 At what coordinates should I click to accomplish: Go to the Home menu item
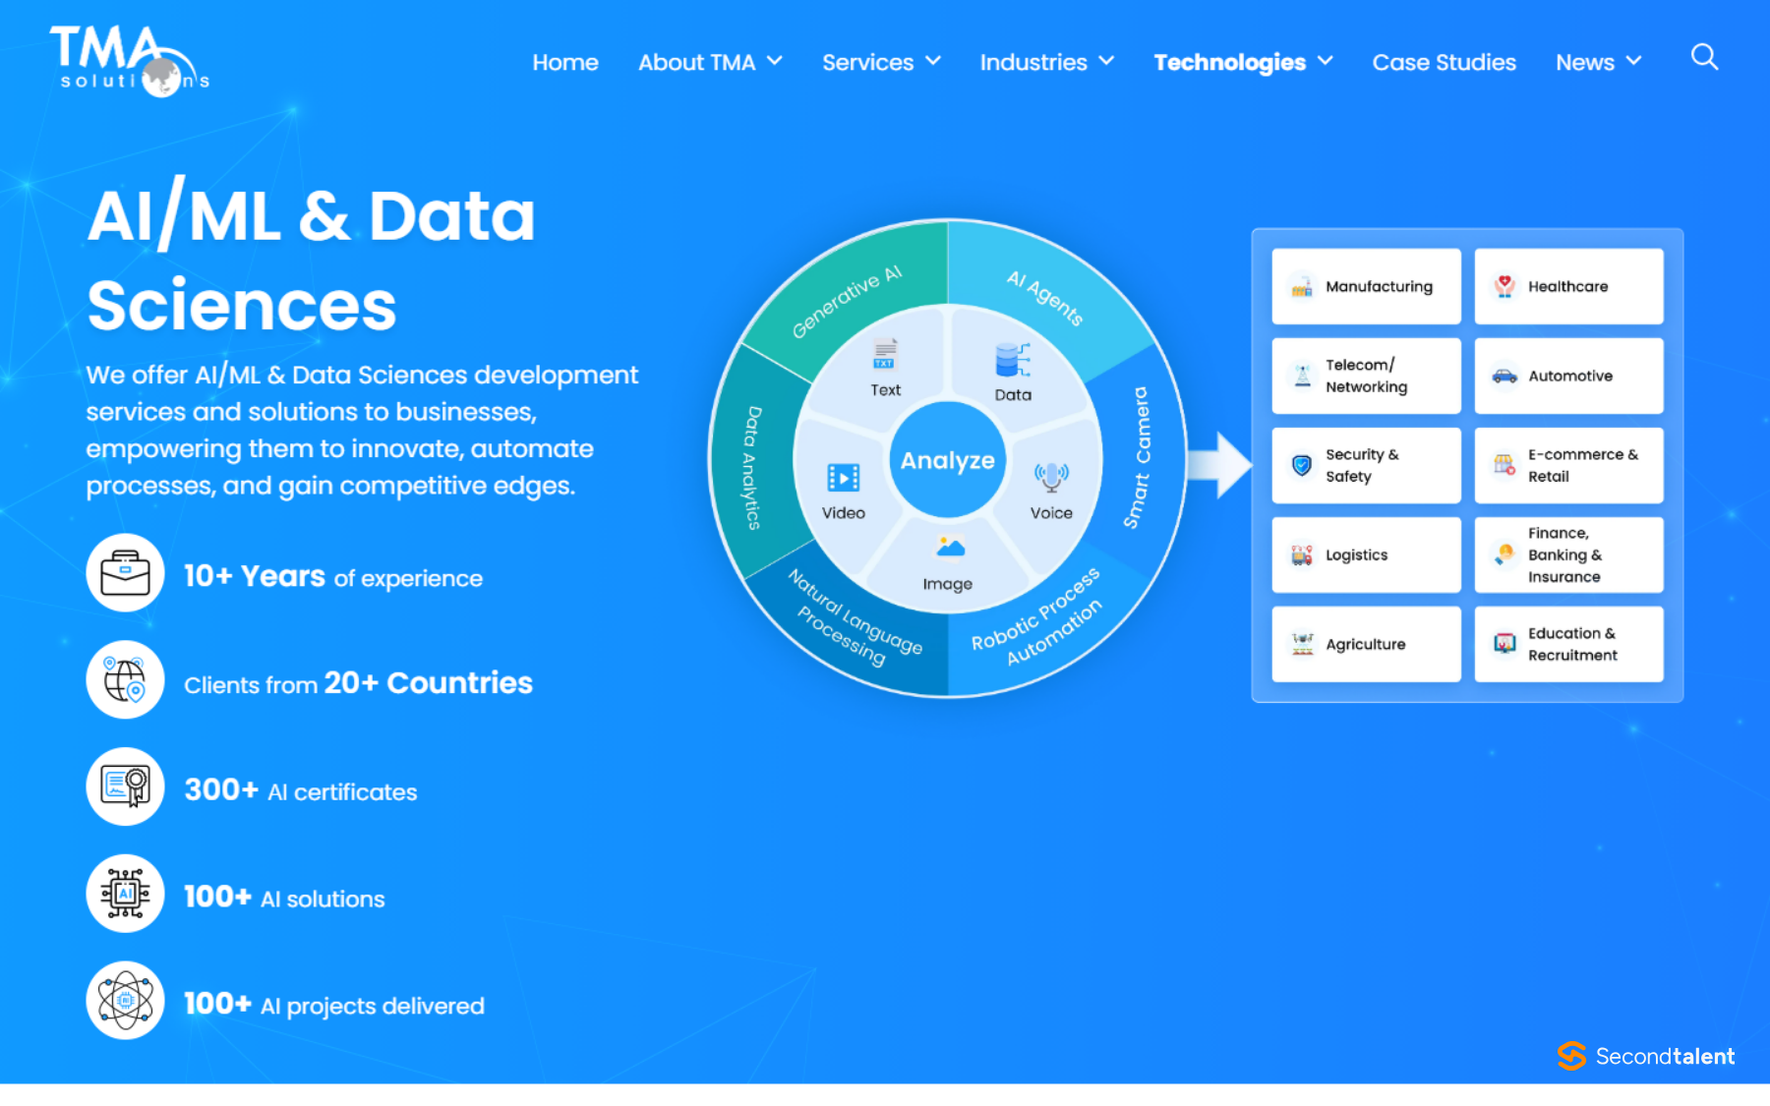tap(565, 62)
